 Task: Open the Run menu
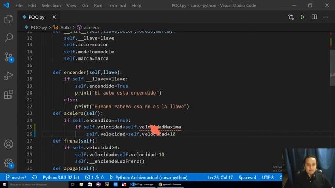point(98,6)
